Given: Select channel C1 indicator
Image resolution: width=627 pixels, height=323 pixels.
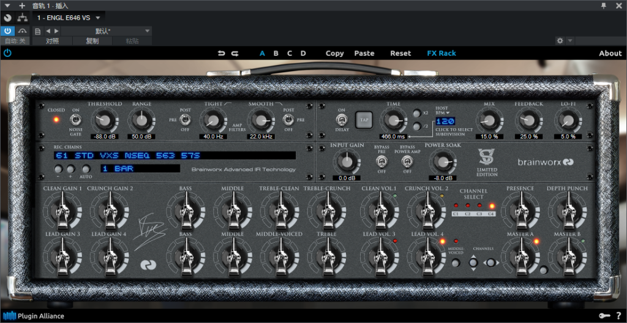Looking at the screenshot, I should 456,206.
